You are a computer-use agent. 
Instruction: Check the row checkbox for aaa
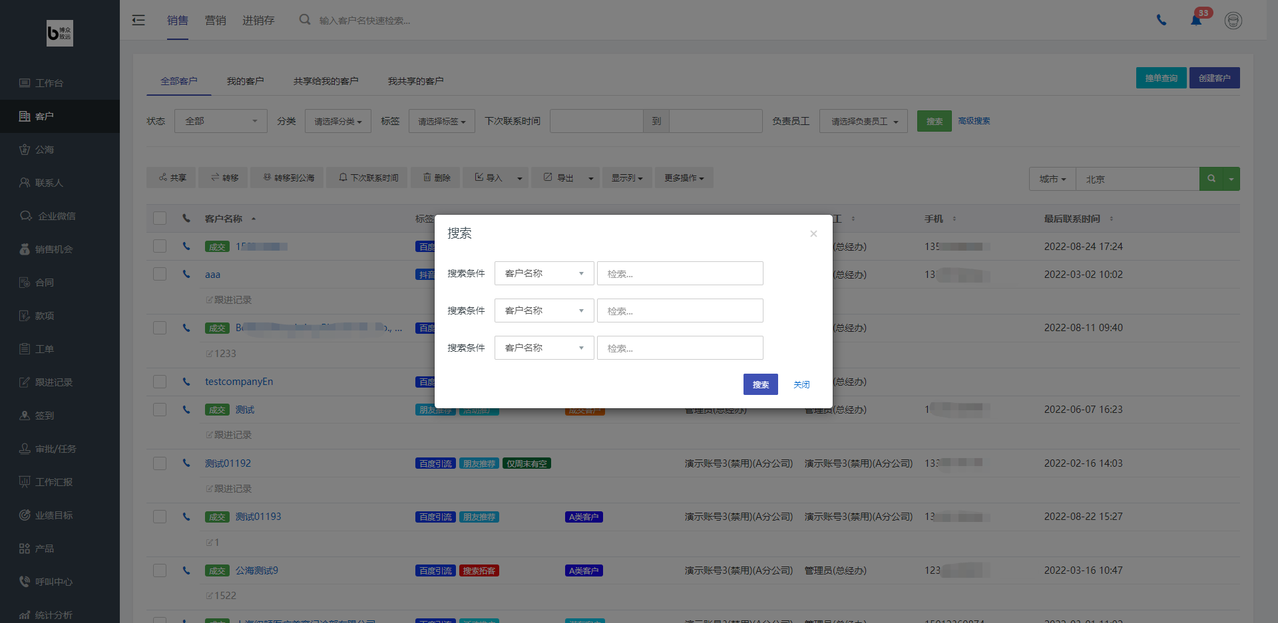[x=160, y=274]
